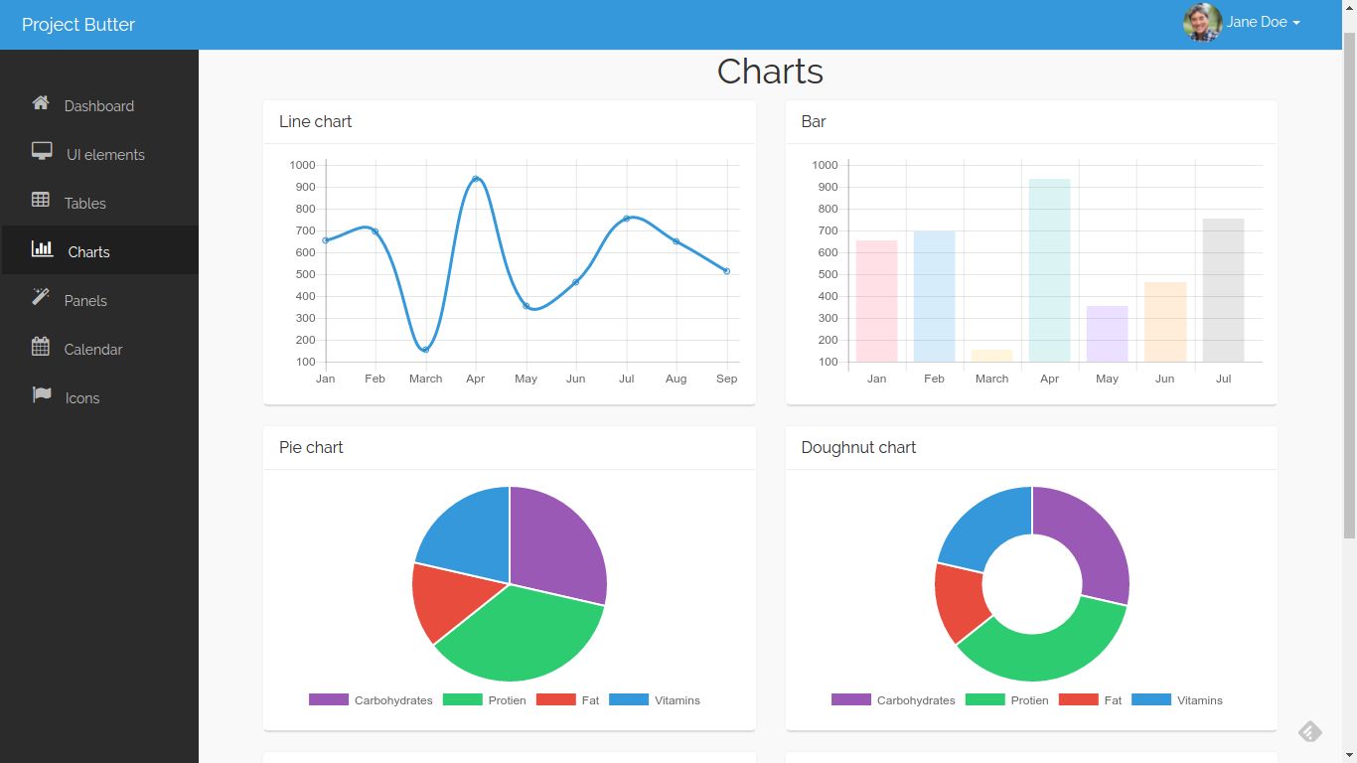
Task: Click Jane Doe's avatar picture
Action: [x=1202, y=23]
